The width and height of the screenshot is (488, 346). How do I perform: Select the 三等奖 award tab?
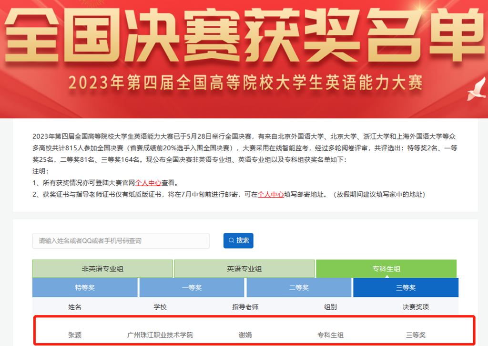[x=406, y=288]
